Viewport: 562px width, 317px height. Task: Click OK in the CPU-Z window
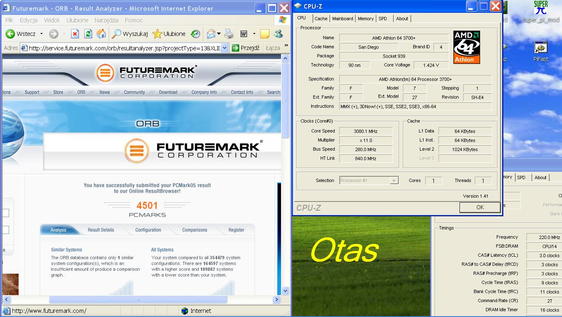coord(480,207)
